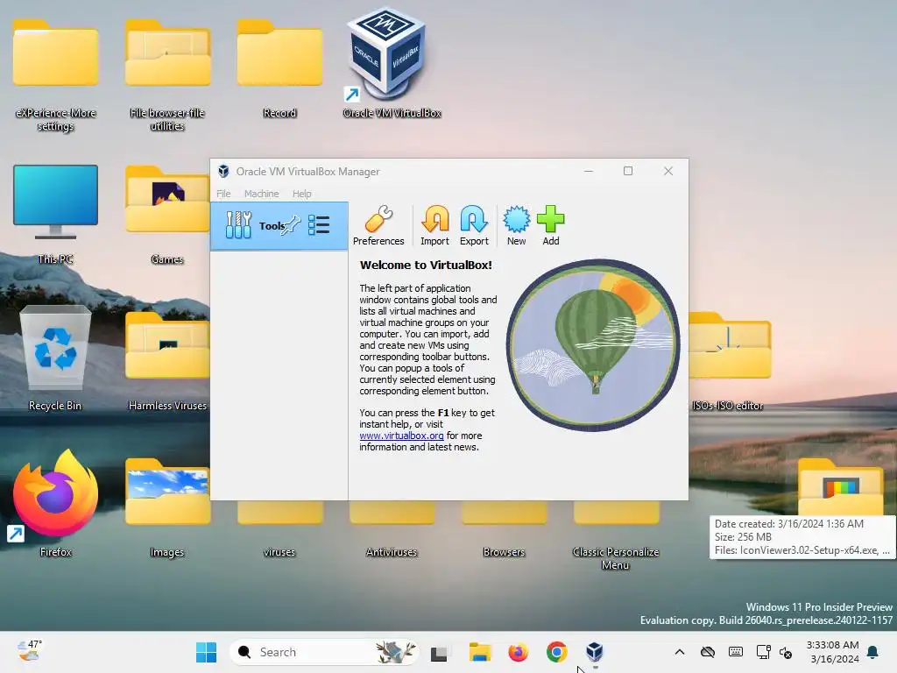The image size is (897, 673).
Task: Open the Windows Start menu
Action: click(206, 652)
